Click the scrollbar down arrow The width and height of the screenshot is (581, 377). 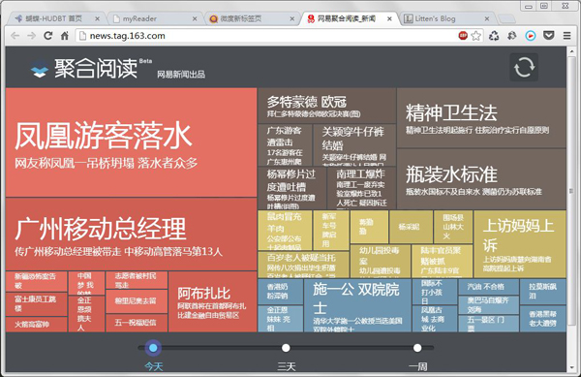(571, 367)
